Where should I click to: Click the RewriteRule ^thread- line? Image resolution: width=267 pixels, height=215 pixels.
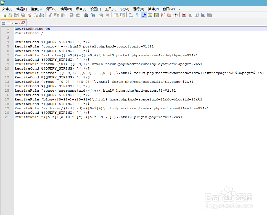tap(139, 73)
